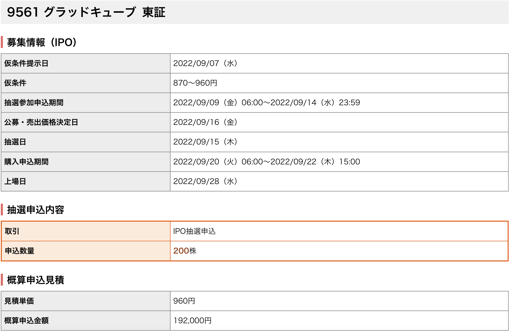The height and width of the screenshot is (332, 510).
Task: Click the 仮条件 row label
Action: click(15, 83)
